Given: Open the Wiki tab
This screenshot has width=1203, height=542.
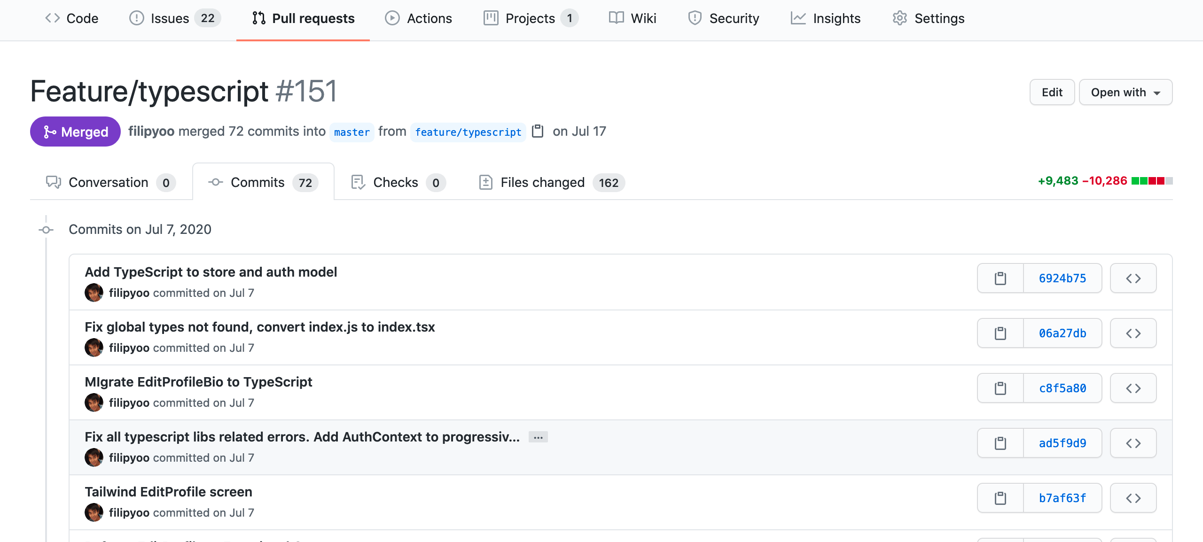Looking at the screenshot, I should [633, 18].
